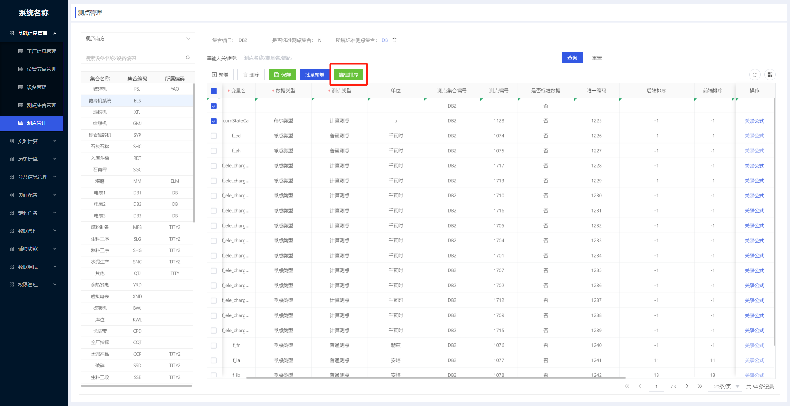790x406 pixels.
Task: Select the 测点管理 sidebar item
Action: tap(32, 123)
